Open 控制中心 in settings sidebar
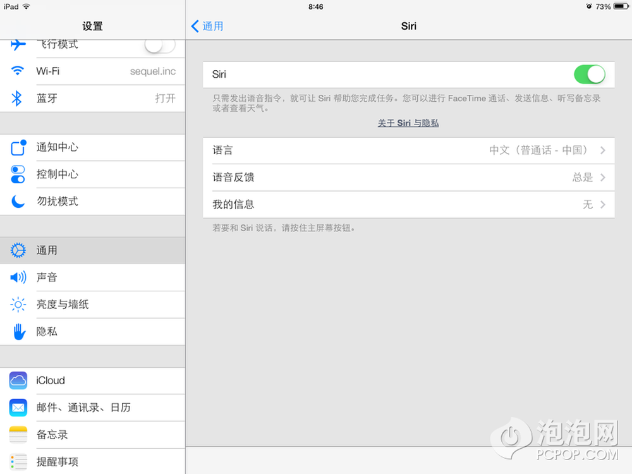 [93, 174]
